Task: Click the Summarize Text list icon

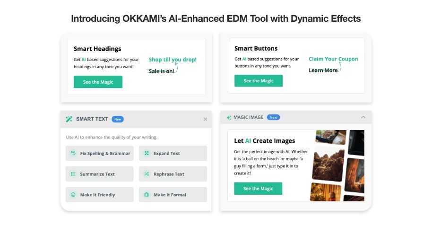Action: 73,174
